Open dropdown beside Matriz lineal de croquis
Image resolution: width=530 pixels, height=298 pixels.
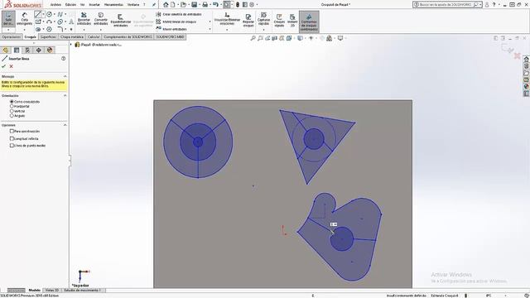pos(210,22)
